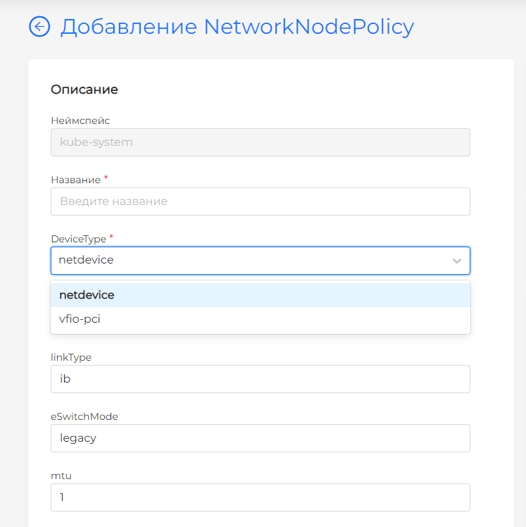Click the disabled kube-system namespace field
Screen dimensions: 526x527
(260, 142)
